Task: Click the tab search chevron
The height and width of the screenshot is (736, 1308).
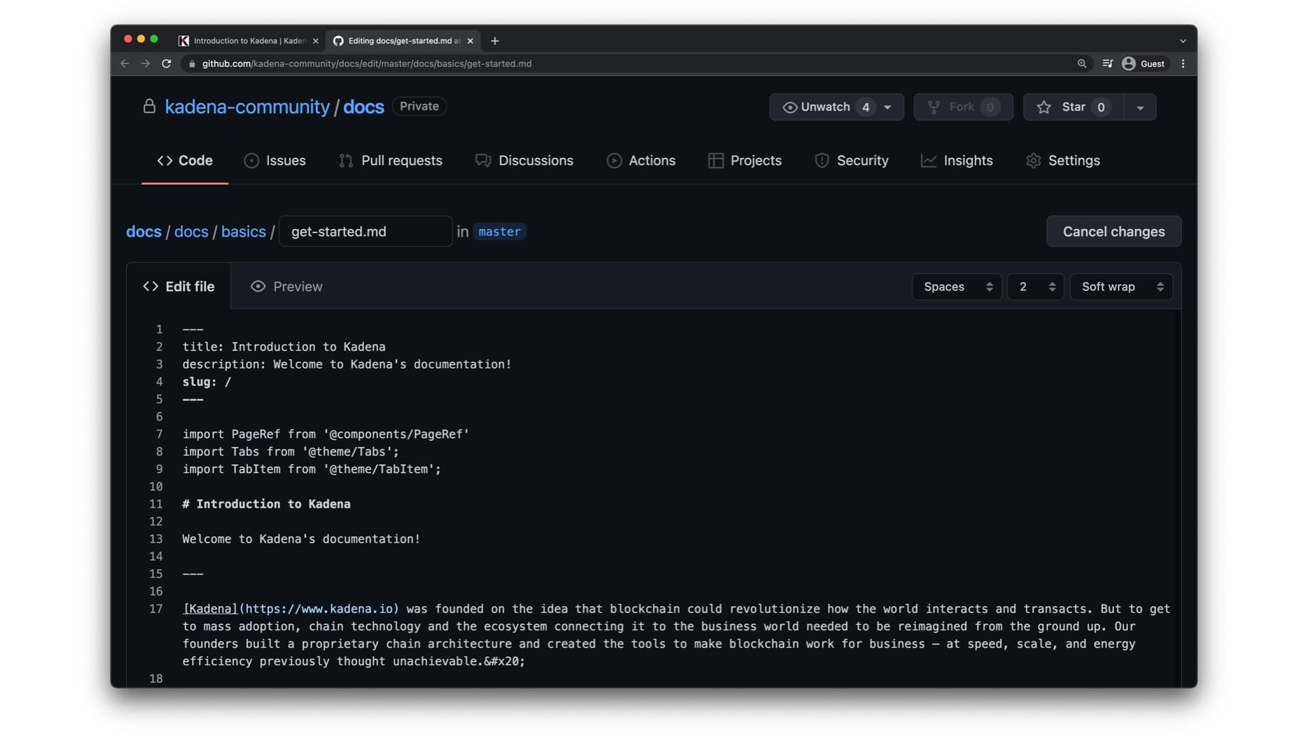Action: coord(1183,41)
